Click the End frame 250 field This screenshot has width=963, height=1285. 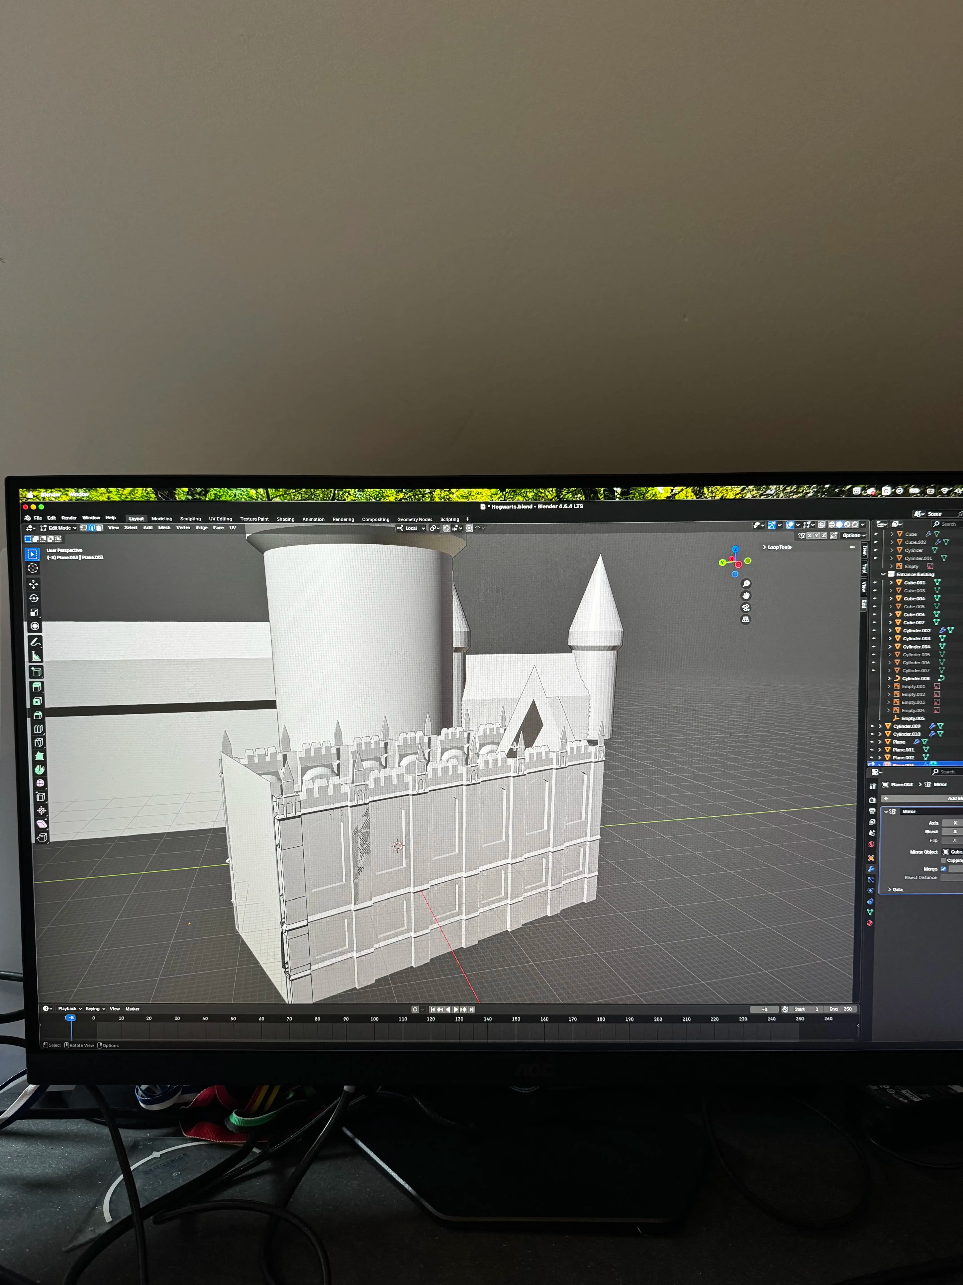(x=841, y=1009)
